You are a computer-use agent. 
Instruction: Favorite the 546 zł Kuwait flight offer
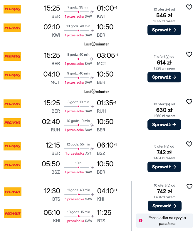[189, 7]
